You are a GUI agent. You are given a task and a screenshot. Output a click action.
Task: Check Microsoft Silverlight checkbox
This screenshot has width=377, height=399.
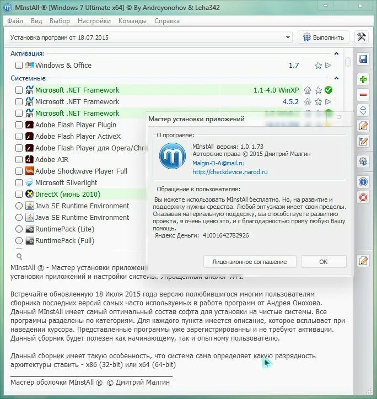tap(19, 183)
